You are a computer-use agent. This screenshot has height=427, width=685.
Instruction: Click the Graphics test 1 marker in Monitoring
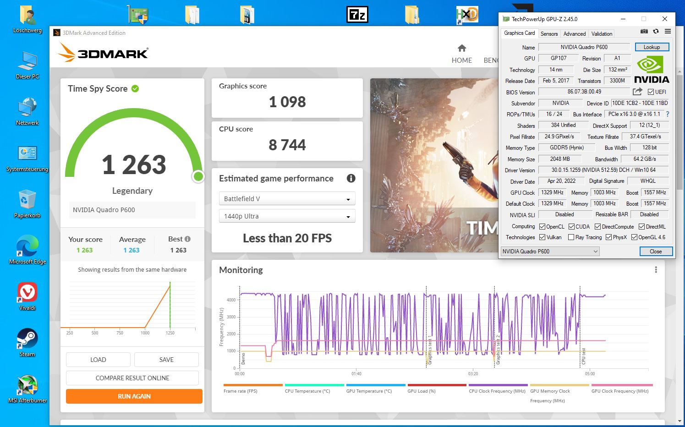click(x=430, y=350)
